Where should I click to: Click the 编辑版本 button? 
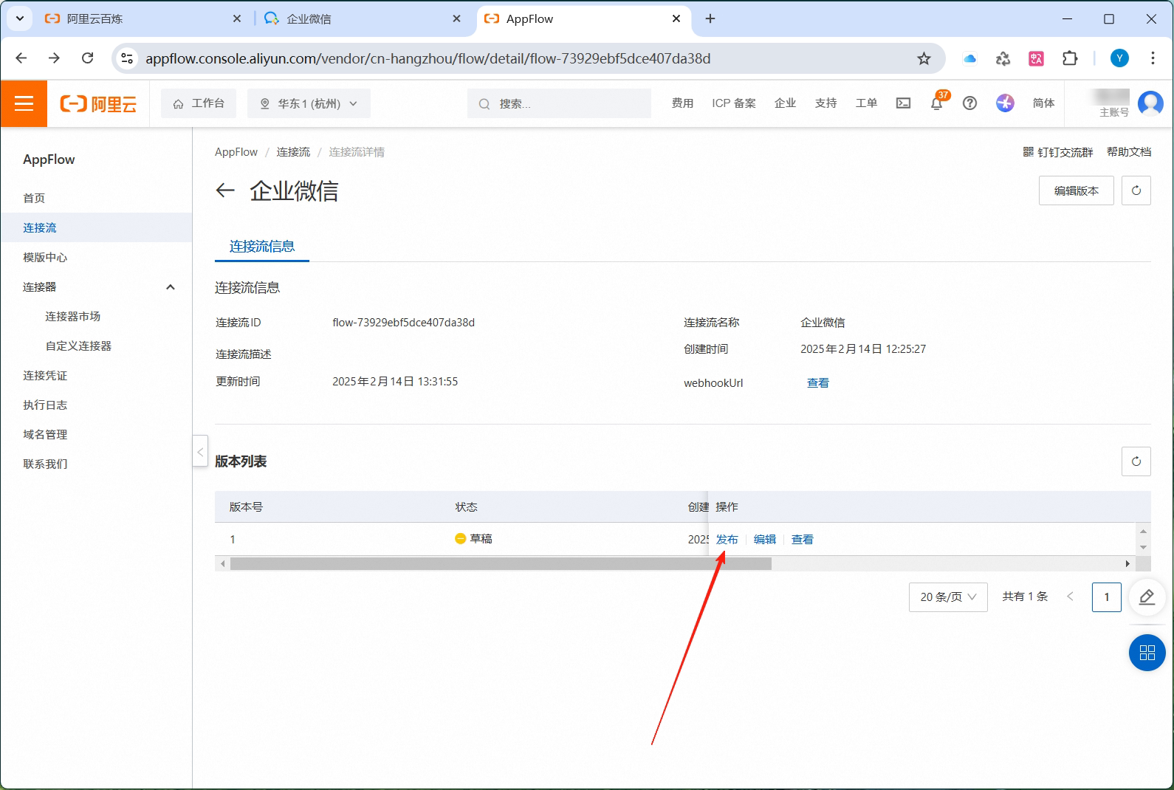1076,190
